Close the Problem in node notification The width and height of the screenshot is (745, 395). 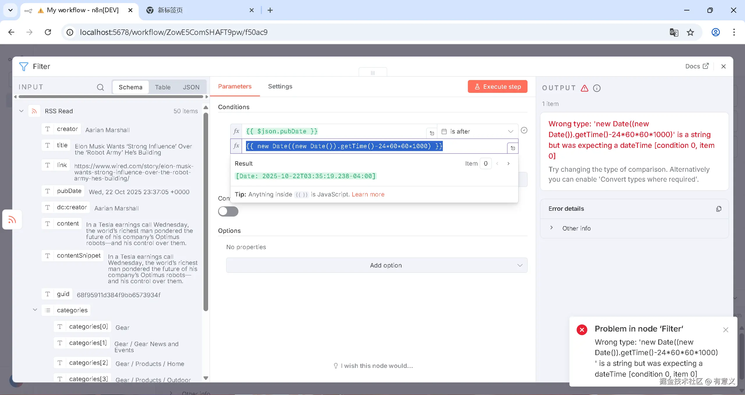(725, 330)
